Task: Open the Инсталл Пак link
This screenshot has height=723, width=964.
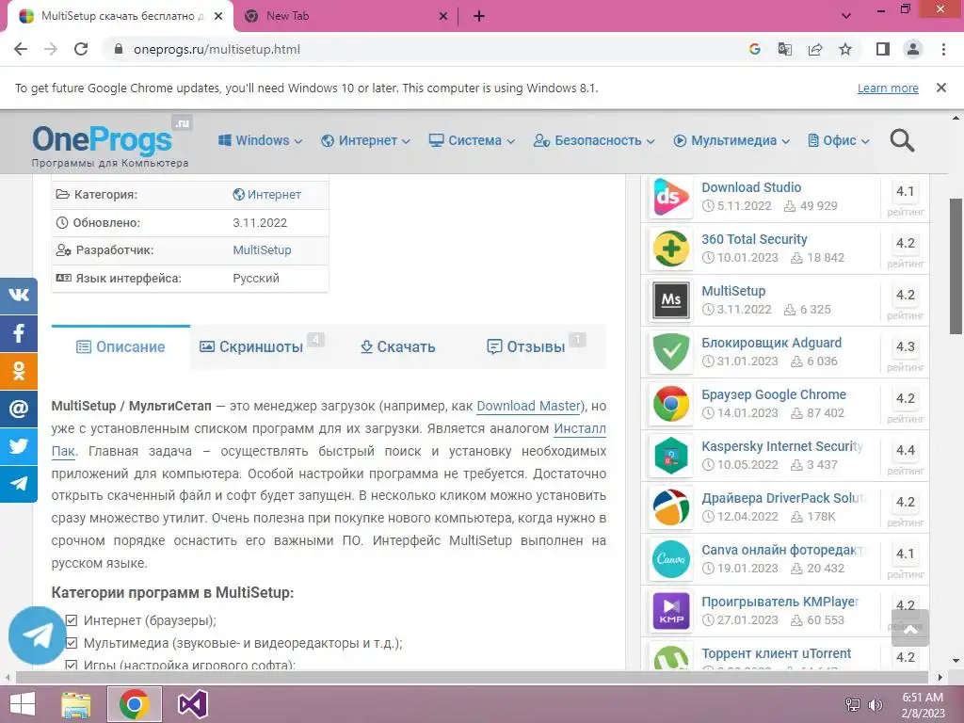Action: pos(580,428)
